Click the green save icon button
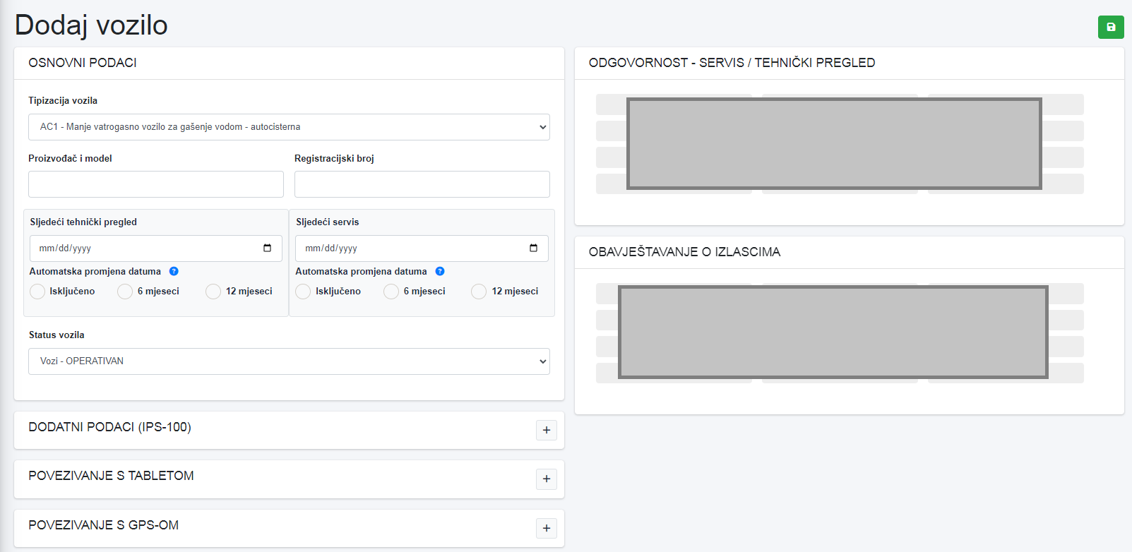 point(1110,27)
